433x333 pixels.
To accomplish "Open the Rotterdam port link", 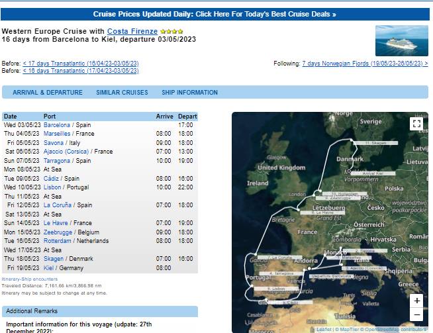I will [57, 241].
